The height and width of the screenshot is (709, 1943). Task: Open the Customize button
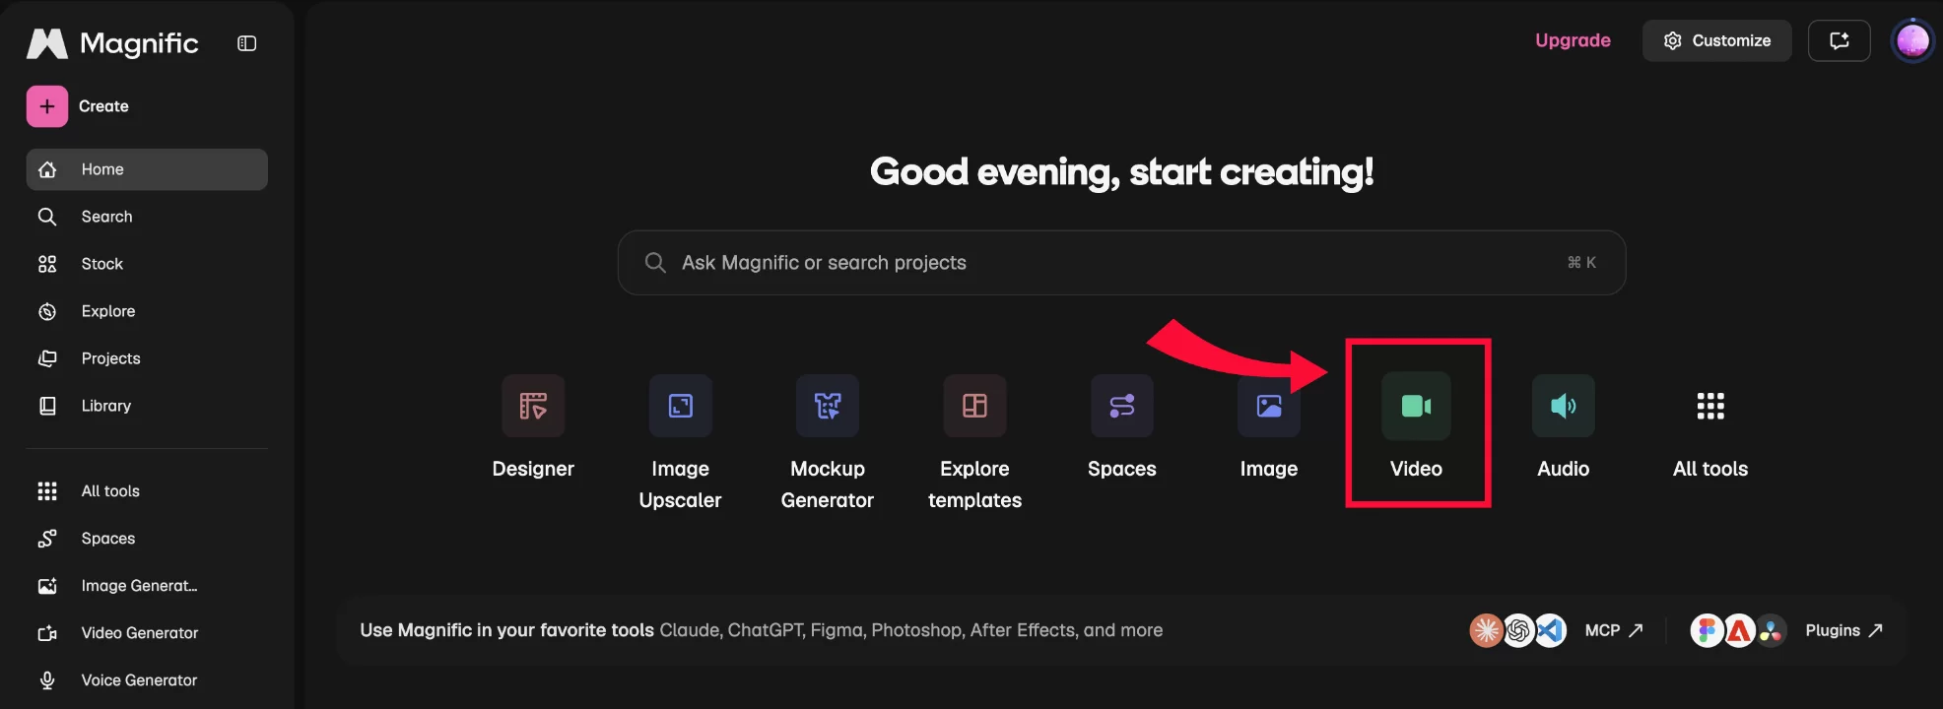1716,40
